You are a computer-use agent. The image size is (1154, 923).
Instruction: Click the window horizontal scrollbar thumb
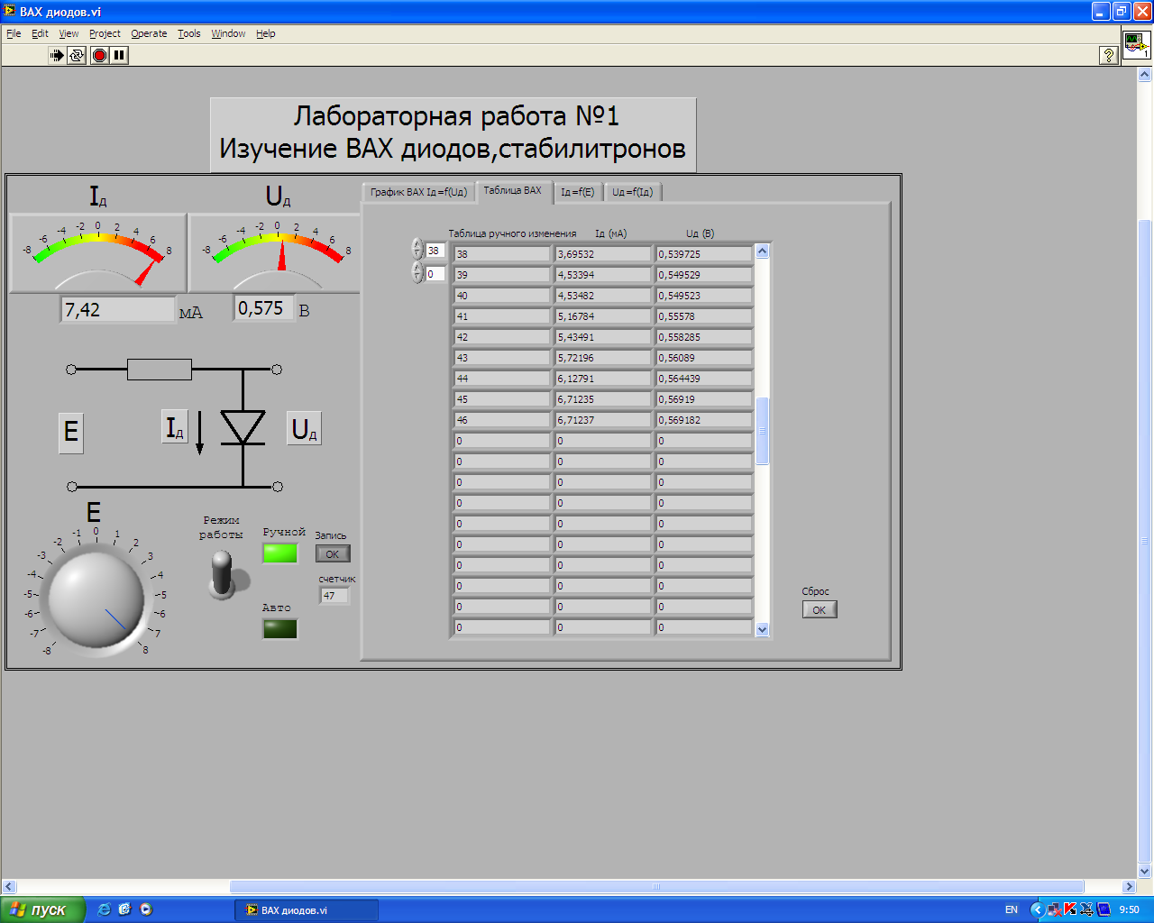(x=656, y=886)
